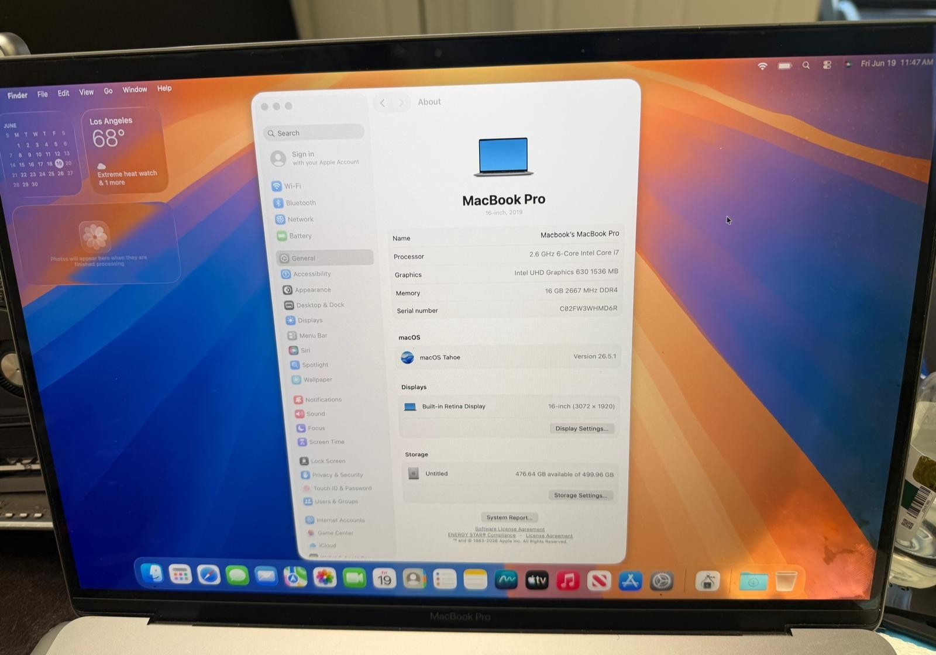Go back with the toolbar back chevron
The image size is (936, 655).
(x=383, y=103)
